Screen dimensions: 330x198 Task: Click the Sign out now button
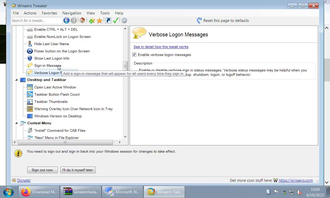point(42,170)
